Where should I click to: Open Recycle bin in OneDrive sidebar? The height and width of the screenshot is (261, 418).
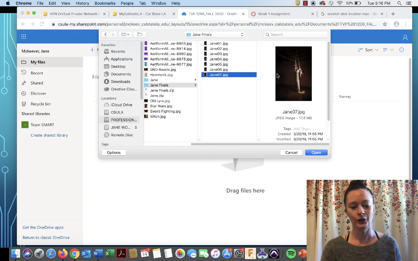click(x=41, y=104)
